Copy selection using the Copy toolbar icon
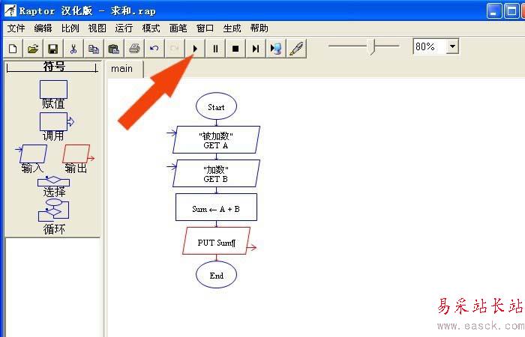This screenshot has width=525, height=337. pos(94,49)
